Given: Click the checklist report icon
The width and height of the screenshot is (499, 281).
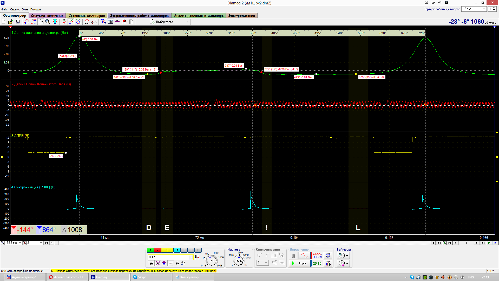Looking at the screenshot, I should [131, 22].
